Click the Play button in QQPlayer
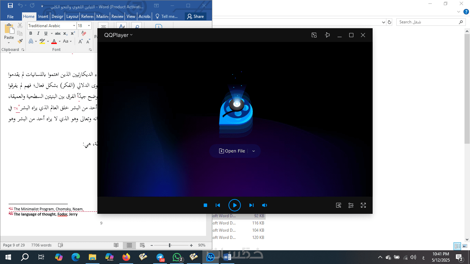Image resolution: width=470 pixels, height=264 pixels. (x=235, y=205)
